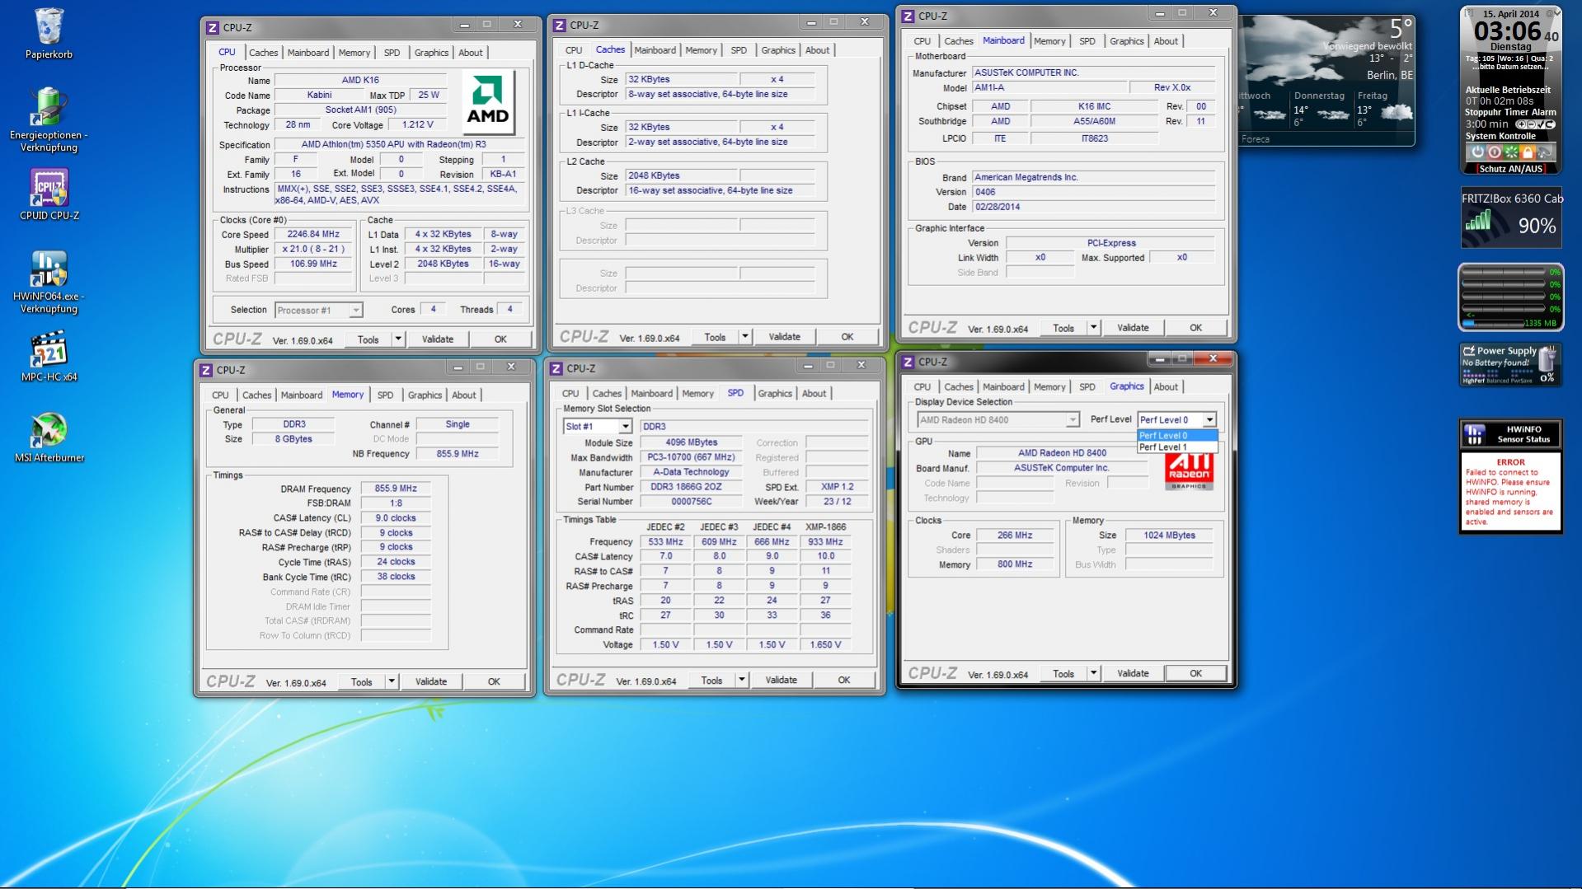Click the C reset icon of the Stoppuhr timer

pyautogui.click(x=1549, y=124)
